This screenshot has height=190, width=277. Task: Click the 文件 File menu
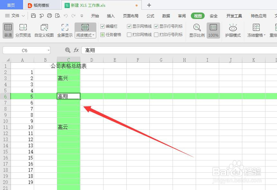point(16,16)
